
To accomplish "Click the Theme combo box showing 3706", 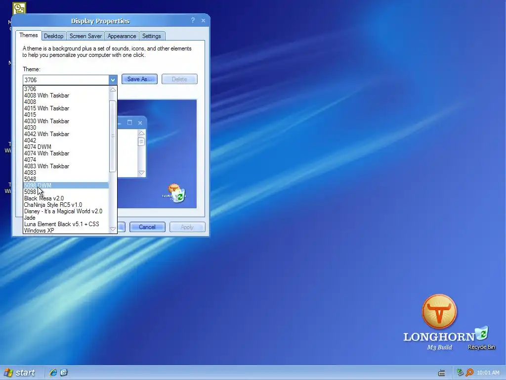I will (x=70, y=80).
